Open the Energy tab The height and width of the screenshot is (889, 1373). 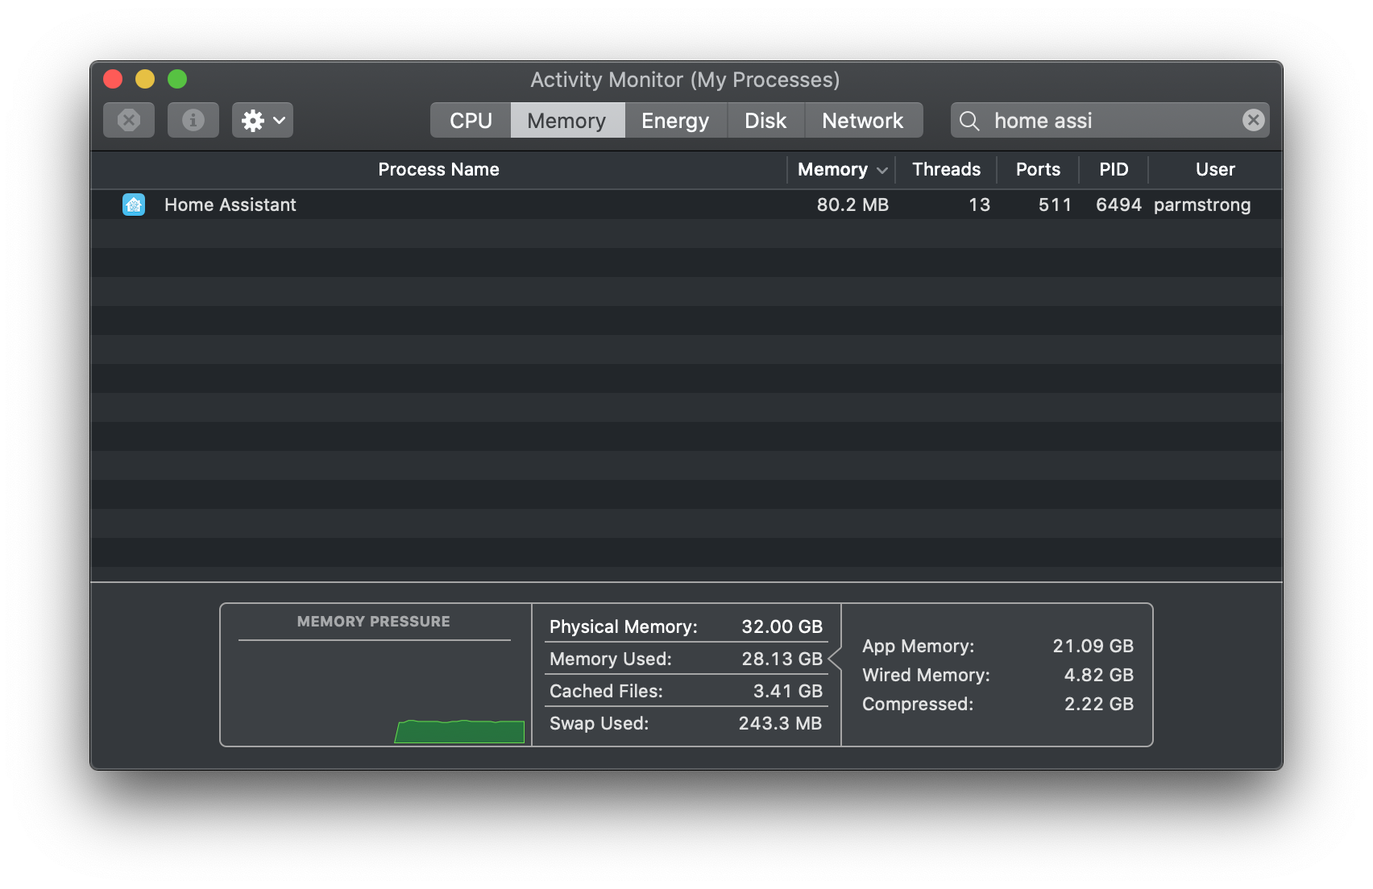pos(675,120)
